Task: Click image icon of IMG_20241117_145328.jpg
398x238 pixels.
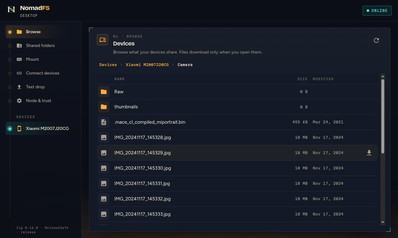Action: pos(104,137)
